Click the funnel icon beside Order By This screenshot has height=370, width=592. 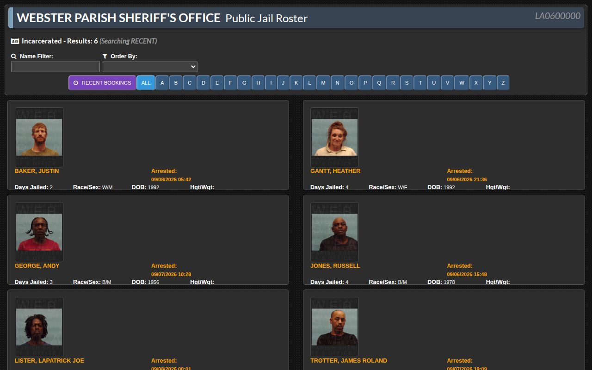coord(105,56)
